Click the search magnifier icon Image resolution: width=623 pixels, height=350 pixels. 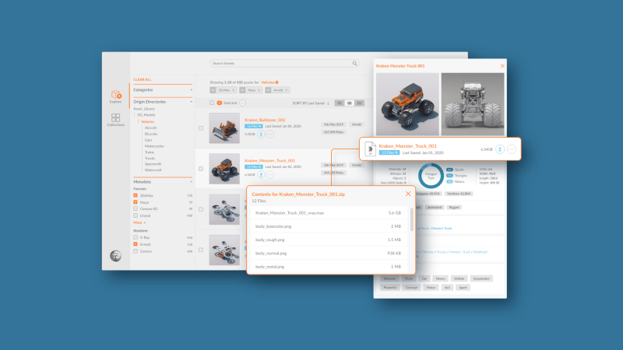coord(355,63)
